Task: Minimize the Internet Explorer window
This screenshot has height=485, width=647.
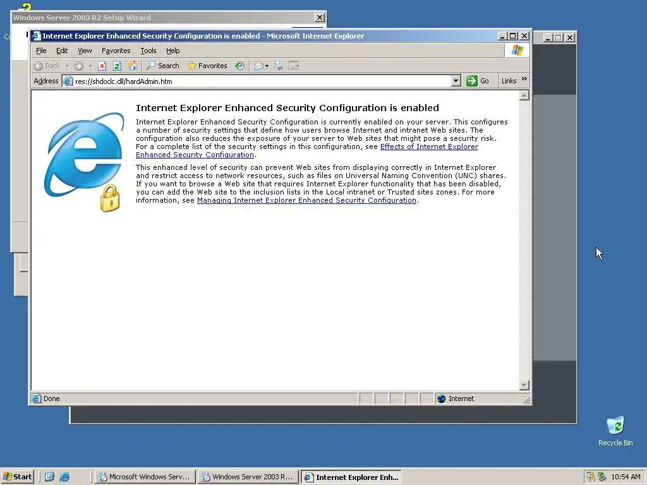Action: click(502, 36)
